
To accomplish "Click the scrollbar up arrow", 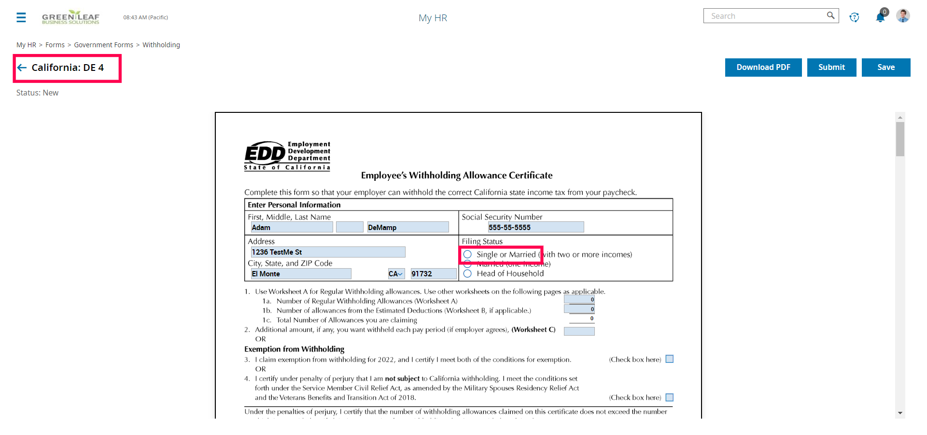I will 900,117.
